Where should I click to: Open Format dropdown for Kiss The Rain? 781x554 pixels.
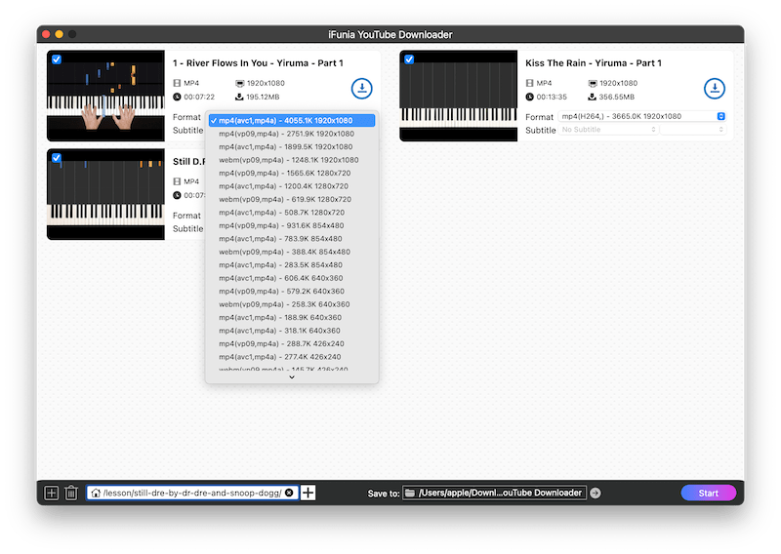tap(642, 116)
